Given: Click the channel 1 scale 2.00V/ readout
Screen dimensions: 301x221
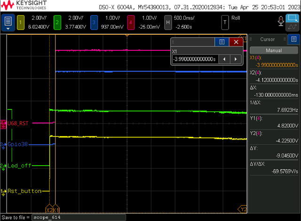Looking at the screenshot, I should coord(39,18).
